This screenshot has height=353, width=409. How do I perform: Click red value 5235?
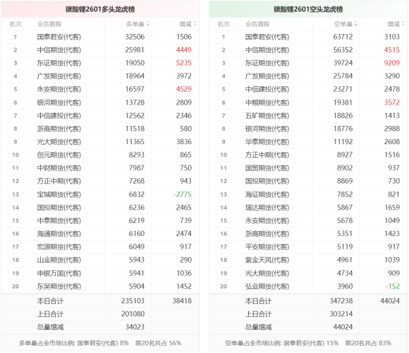[183, 63]
